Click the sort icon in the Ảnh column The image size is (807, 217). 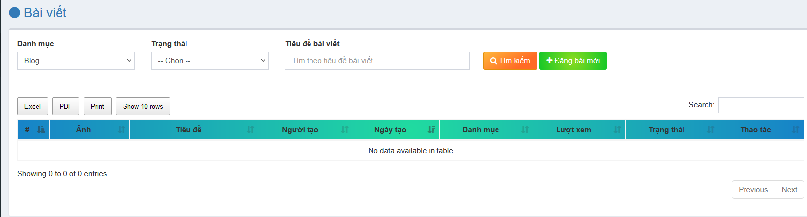(x=122, y=130)
